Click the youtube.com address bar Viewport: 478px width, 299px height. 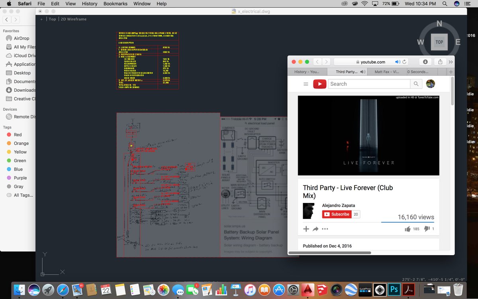371,62
